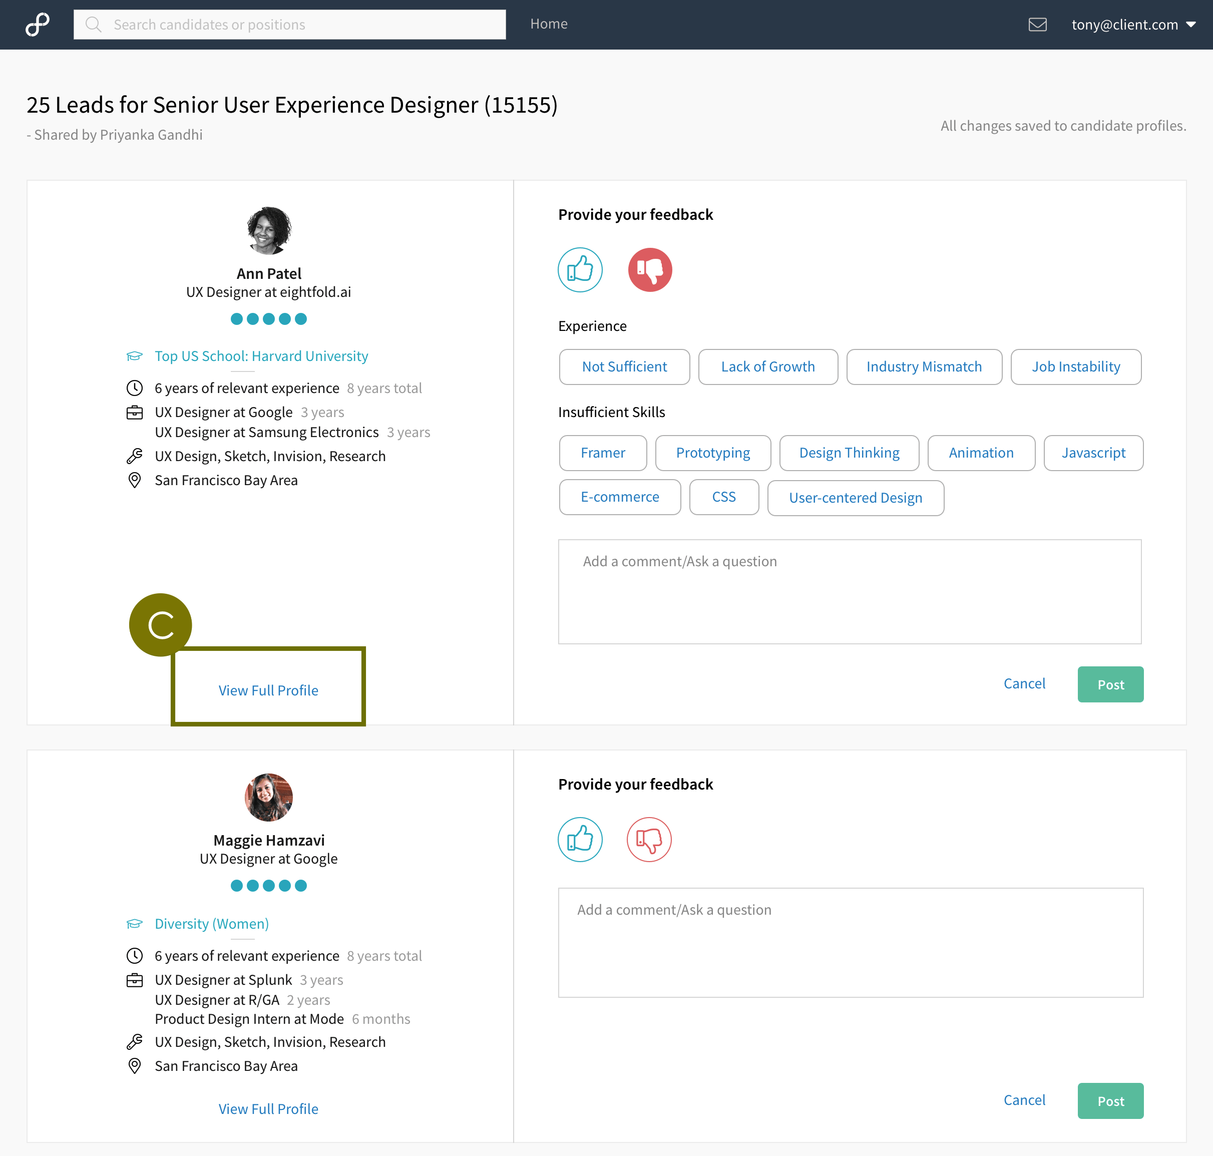
Task: Click Maggie Hamzavi's profile photo
Action: [269, 798]
